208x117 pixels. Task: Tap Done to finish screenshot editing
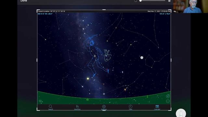click(24, 1)
